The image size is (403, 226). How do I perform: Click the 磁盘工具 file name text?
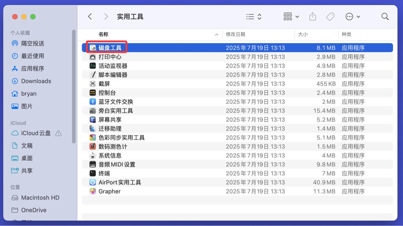pyautogui.click(x=110, y=48)
